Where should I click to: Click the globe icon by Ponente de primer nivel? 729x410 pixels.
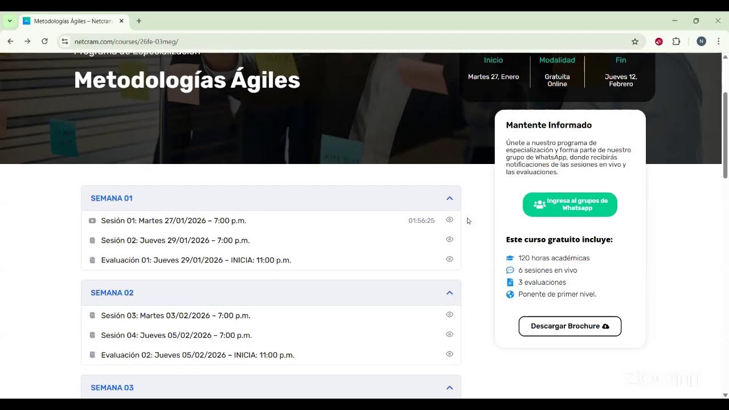pyautogui.click(x=510, y=294)
